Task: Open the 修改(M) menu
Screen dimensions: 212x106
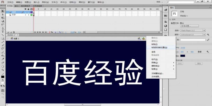Action: click(x=45, y=2)
